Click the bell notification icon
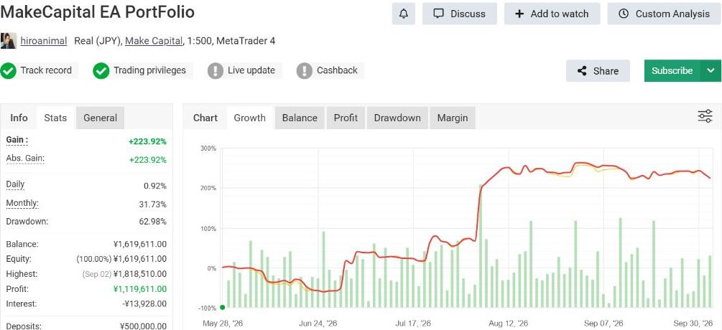The height and width of the screenshot is (330, 722). click(403, 14)
